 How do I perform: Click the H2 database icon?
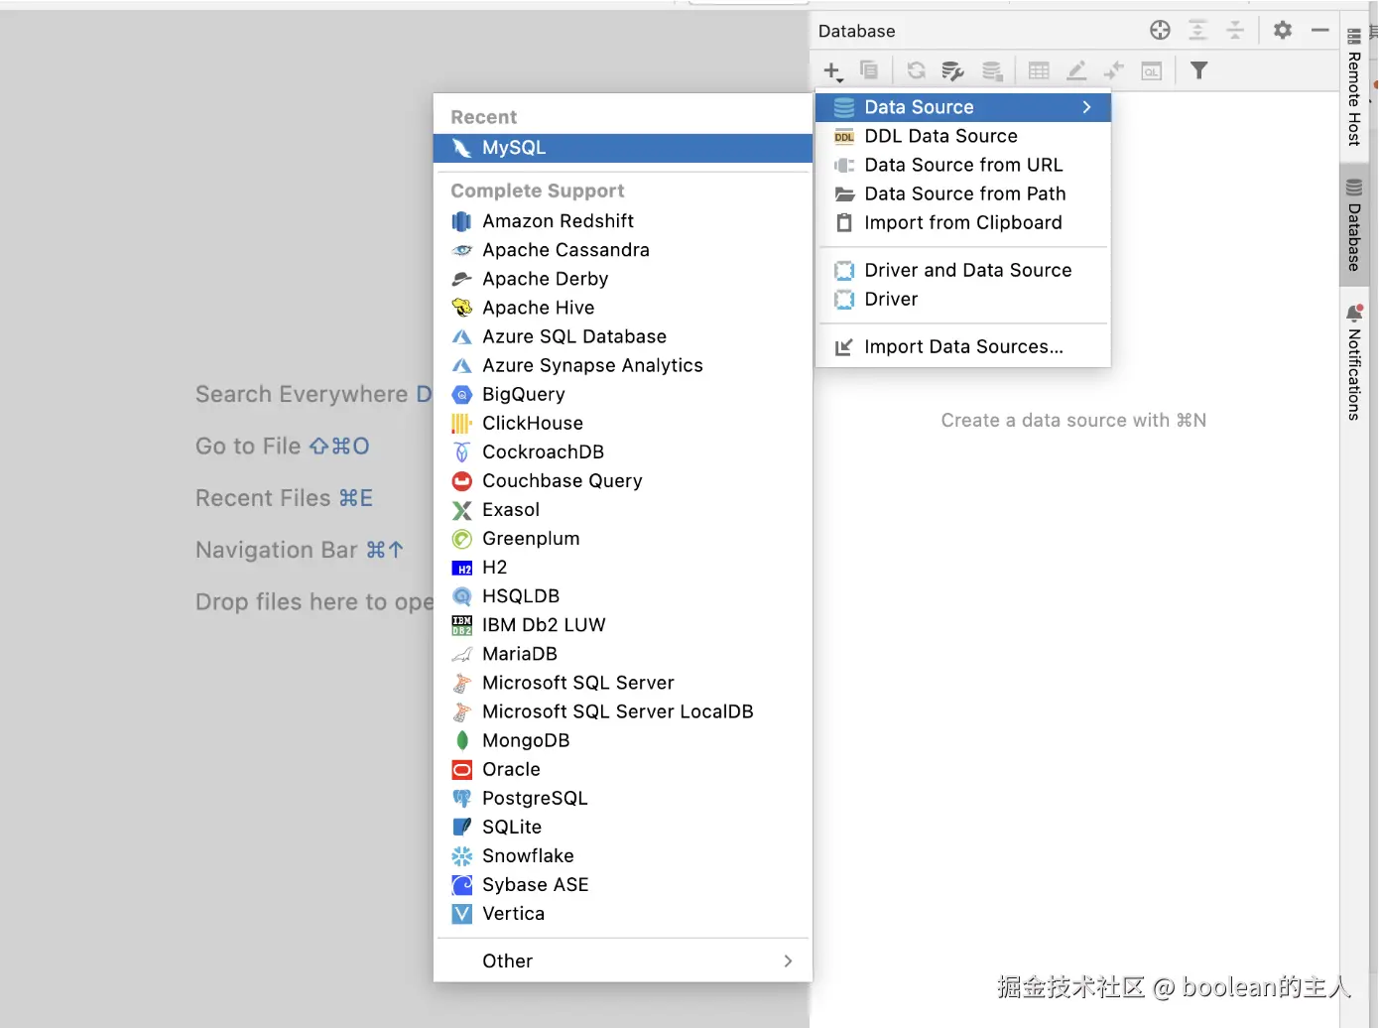coord(462,568)
